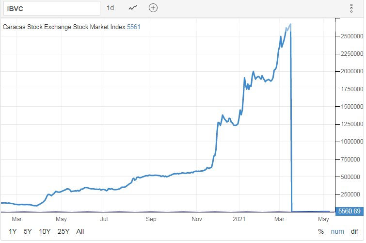Select the 10Y time range
Image resolution: width=366 pixels, height=243 pixels.
coord(45,231)
